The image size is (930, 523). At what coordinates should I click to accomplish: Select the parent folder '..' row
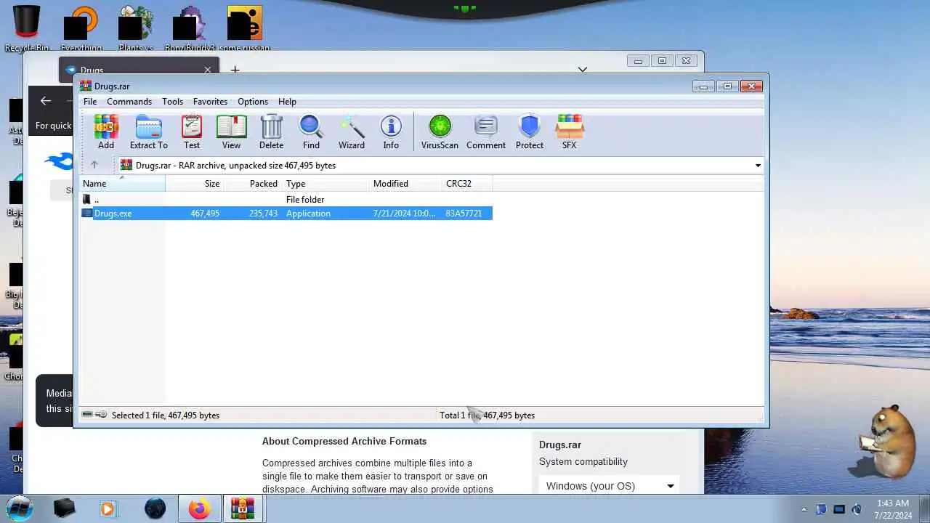coord(286,199)
